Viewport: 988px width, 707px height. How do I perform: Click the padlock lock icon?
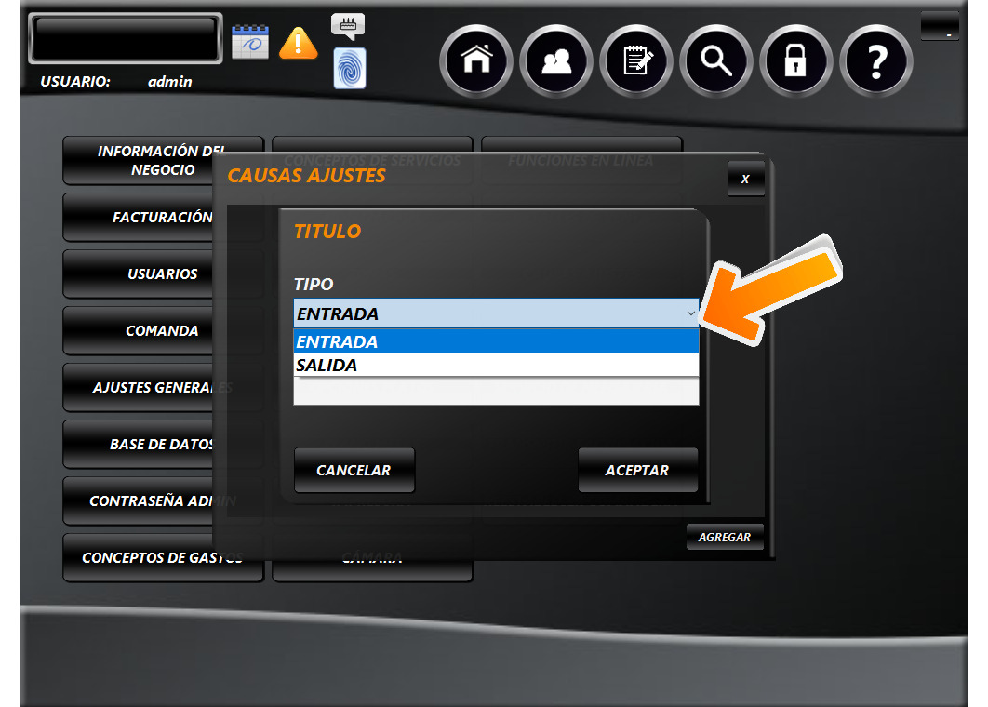tap(795, 61)
